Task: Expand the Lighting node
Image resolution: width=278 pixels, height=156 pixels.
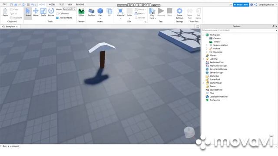Action: pyautogui.click(x=203, y=59)
